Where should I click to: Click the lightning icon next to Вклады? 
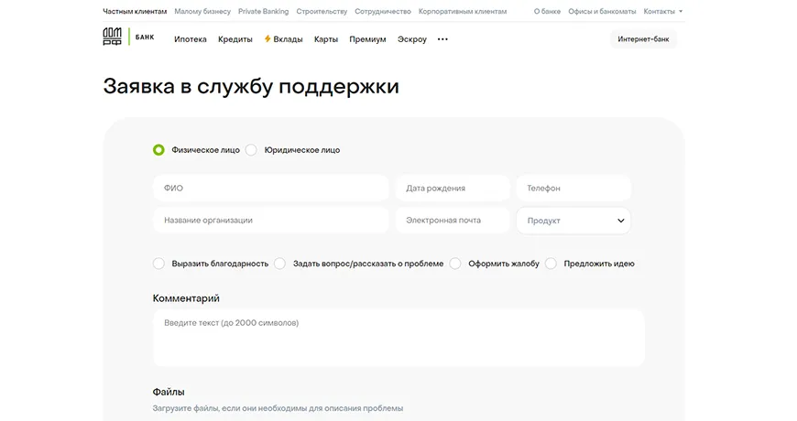(267, 39)
